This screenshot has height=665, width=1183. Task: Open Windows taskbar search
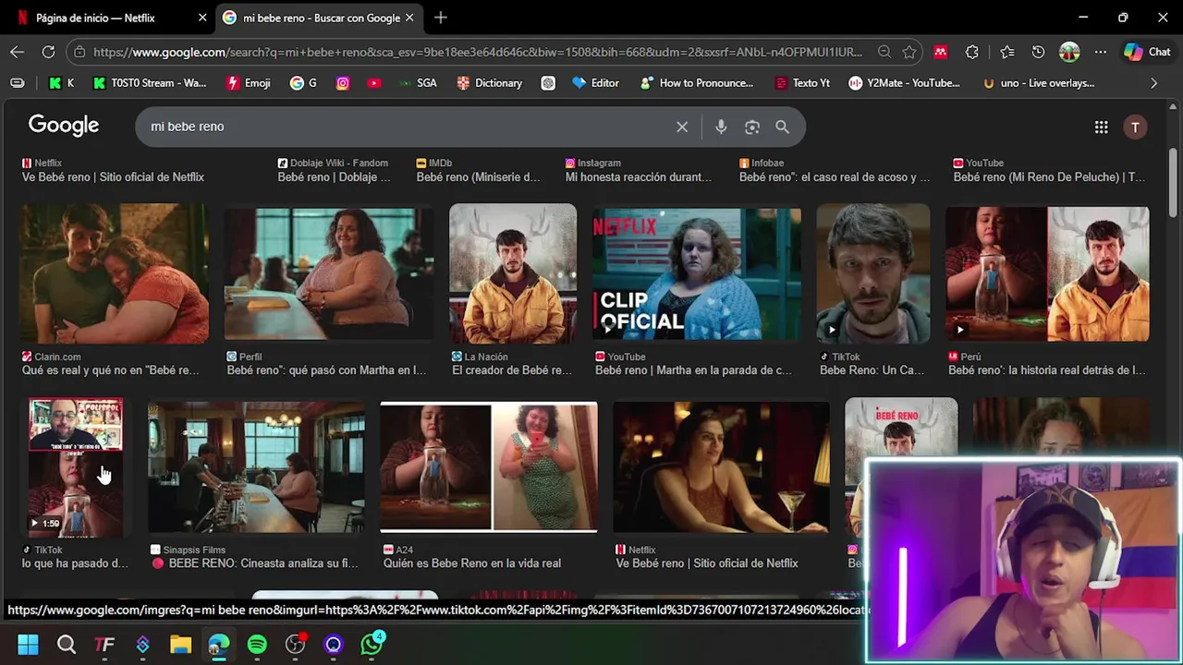(67, 644)
